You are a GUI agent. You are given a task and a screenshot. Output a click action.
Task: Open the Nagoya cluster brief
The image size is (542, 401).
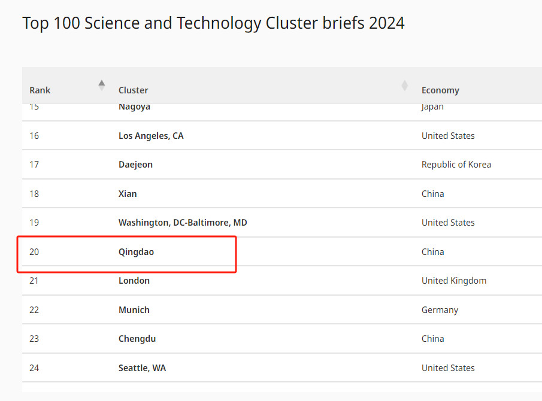tap(135, 107)
